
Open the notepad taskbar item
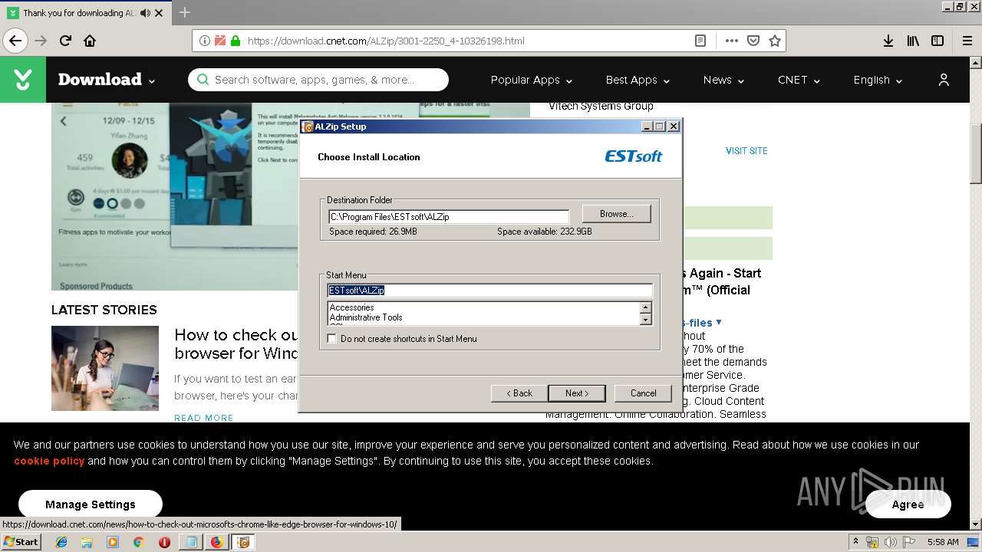tap(189, 542)
